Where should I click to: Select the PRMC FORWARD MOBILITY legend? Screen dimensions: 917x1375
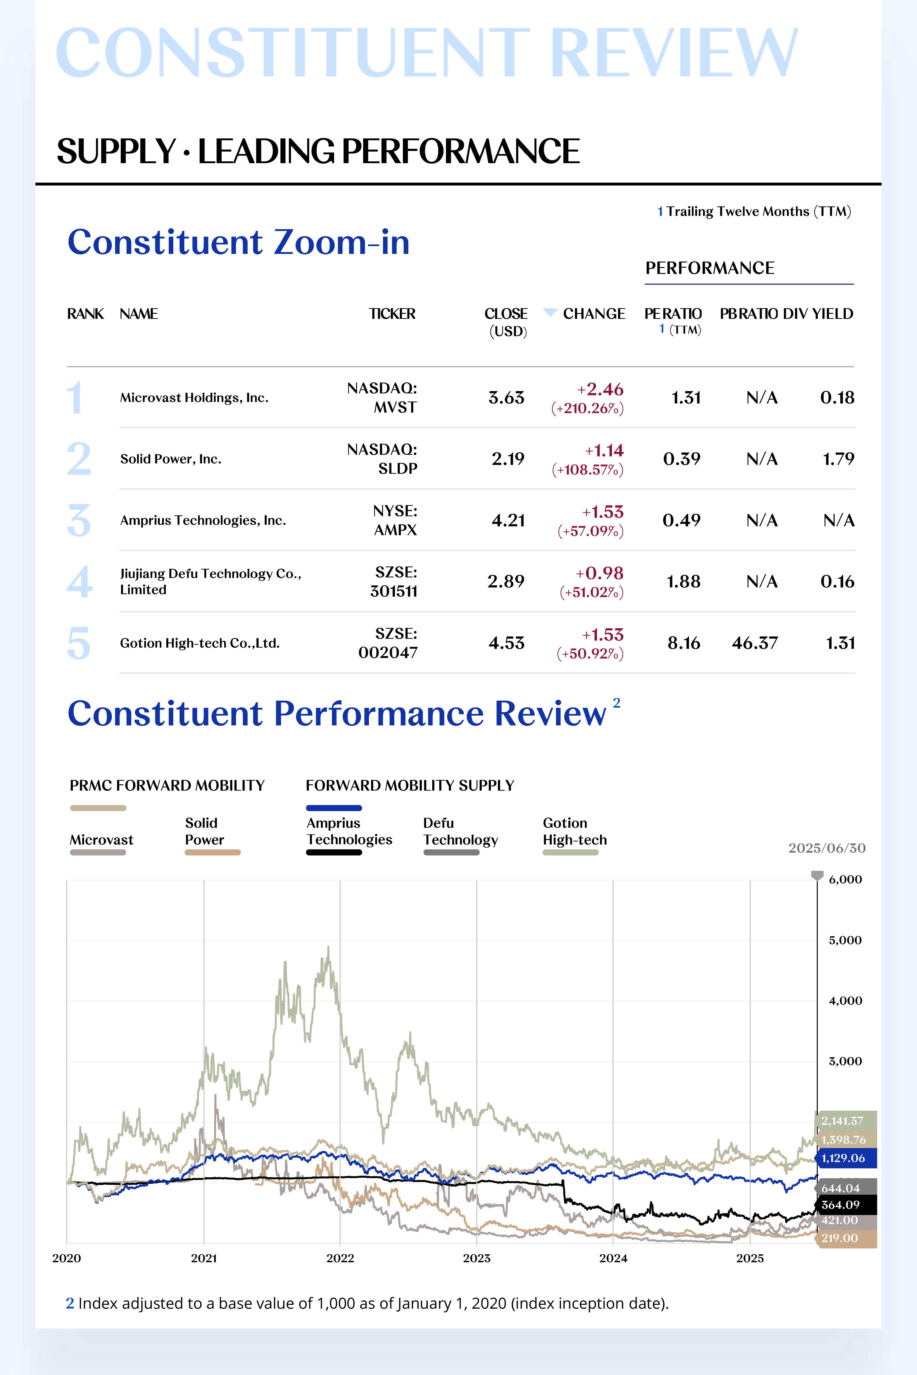[x=167, y=786]
